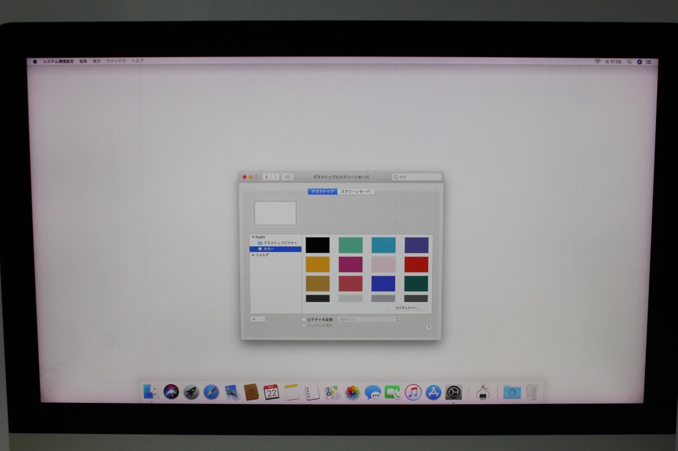Open Launchpad rocket icon in Dock
The width and height of the screenshot is (678, 451).
[x=191, y=392]
